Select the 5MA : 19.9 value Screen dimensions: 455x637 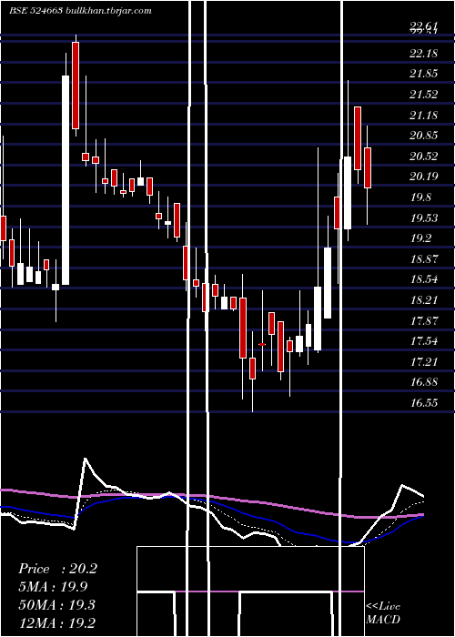[53, 587]
